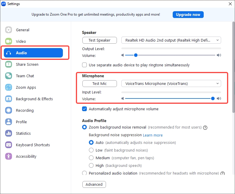Image resolution: width=235 pixels, height=194 pixels.
Task: Click the General settings gear icon
Action: pos(9,30)
